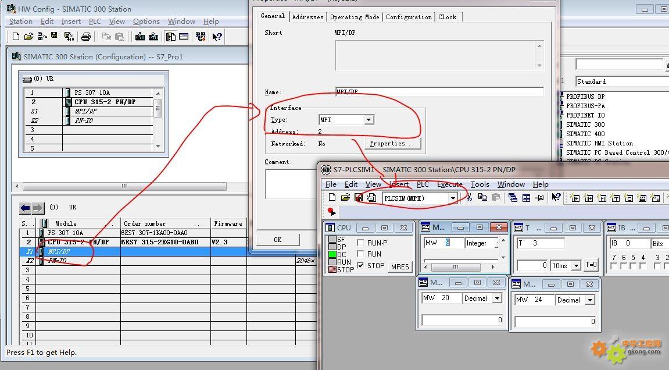The image size is (669, 370).
Task: Click the interface Properties... button
Action: pyautogui.click(x=392, y=144)
